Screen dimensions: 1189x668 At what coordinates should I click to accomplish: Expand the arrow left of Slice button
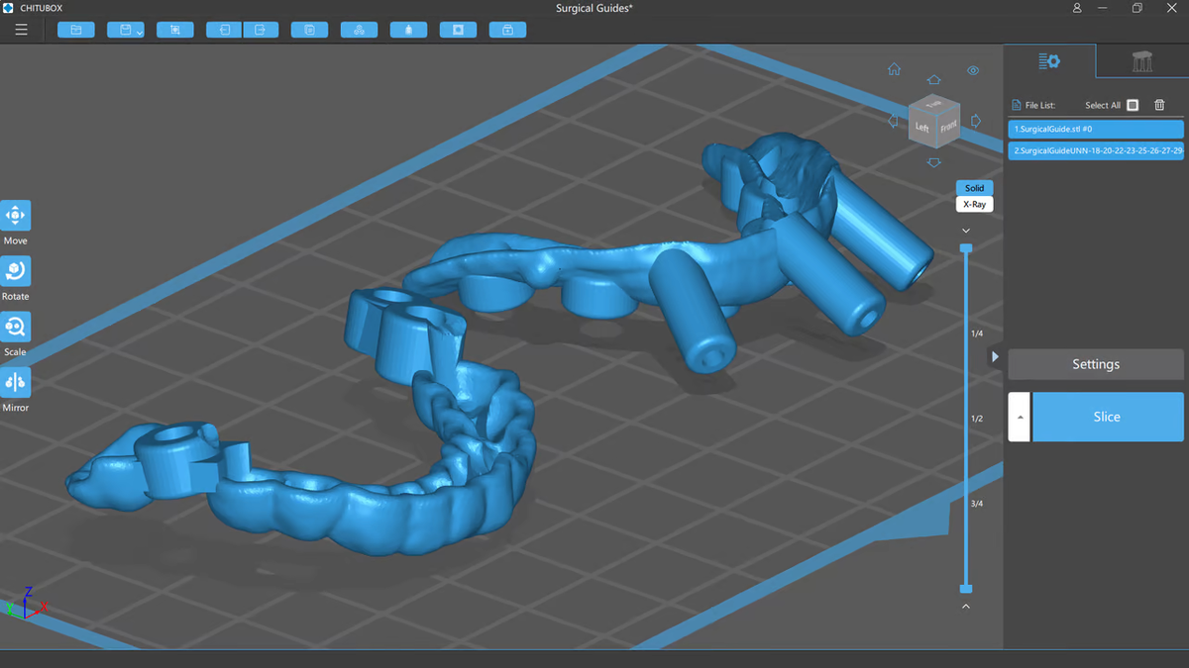coord(1019,417)
